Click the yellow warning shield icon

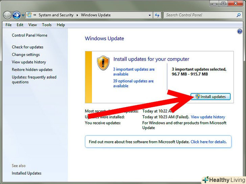pyautogui.click(x=103, y=63)
